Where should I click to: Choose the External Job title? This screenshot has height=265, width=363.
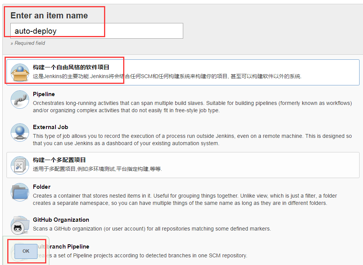(x=50, y=127)
